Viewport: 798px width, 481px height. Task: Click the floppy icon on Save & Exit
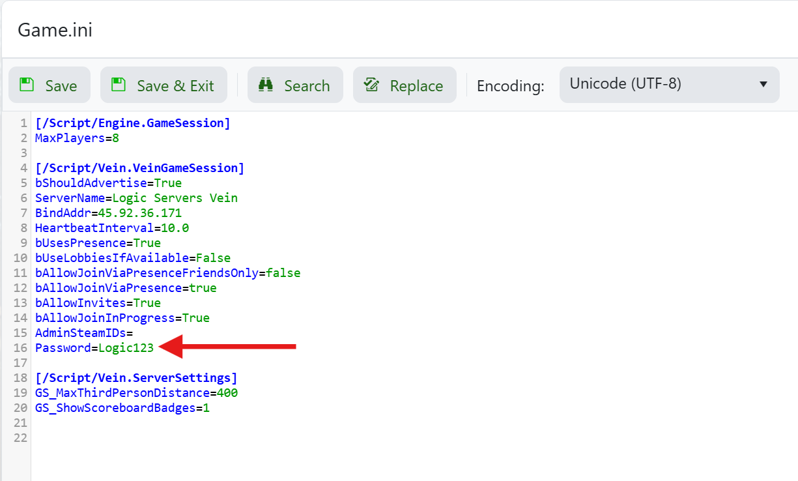tap(119, 85)
